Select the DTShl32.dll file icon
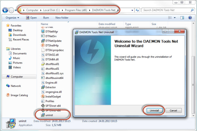This screenshot has width=197, height=131. click(x=43, y=55)
